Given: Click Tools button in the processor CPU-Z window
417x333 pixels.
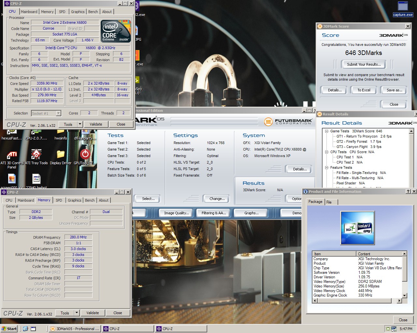Looking at the screenshot, I should (68, 124).
